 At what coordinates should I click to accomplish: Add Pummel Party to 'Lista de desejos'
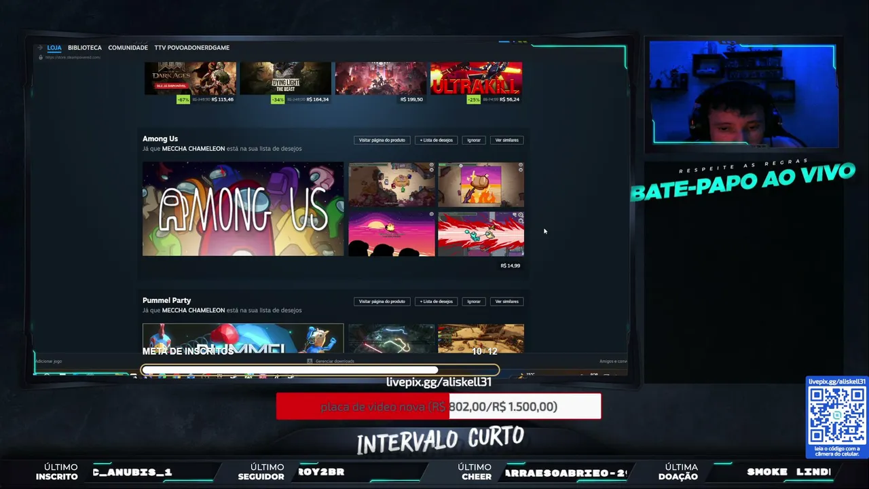tap(436, 302)
